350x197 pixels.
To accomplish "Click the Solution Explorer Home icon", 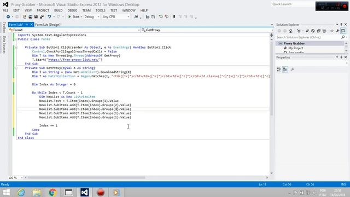I will (290, 31).
